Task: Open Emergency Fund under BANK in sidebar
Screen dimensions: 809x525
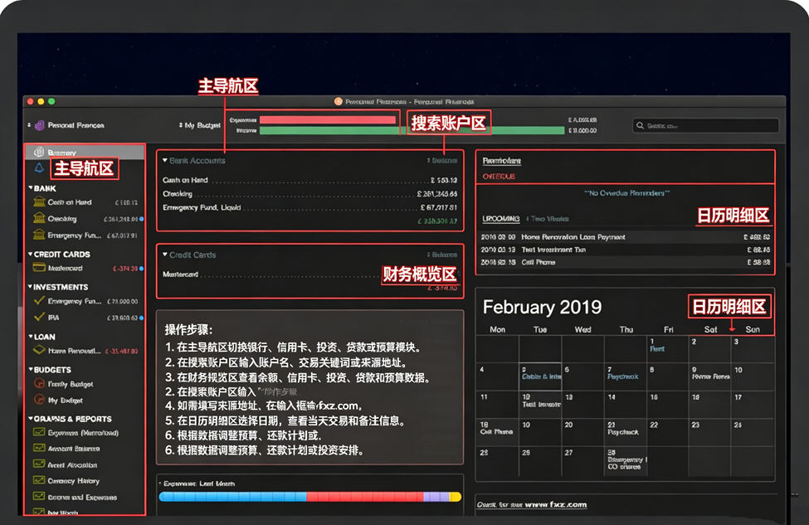Action: click(x=85, y=236)
